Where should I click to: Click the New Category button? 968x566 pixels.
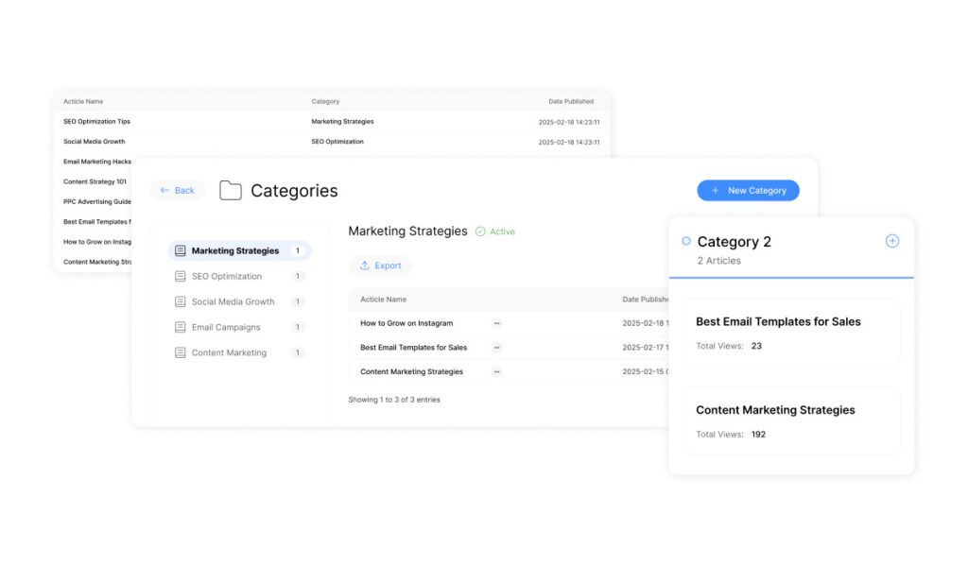coord(748,190)
